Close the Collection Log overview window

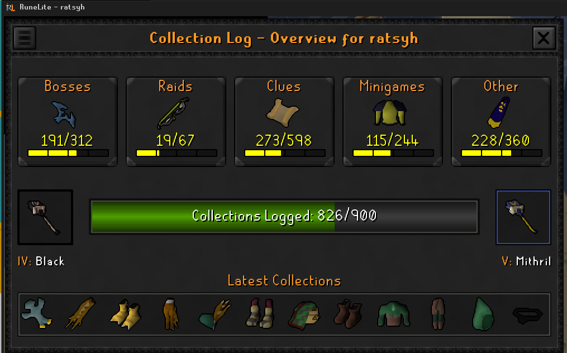tap(544, 37)
